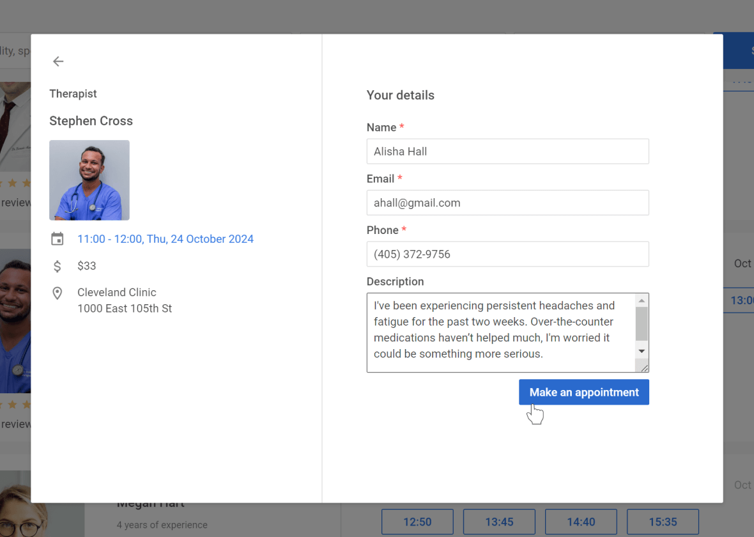This screenshot has height=537, width=754.
Task: Click the back arrow in the booking dialog
Action: pos(58,61)
